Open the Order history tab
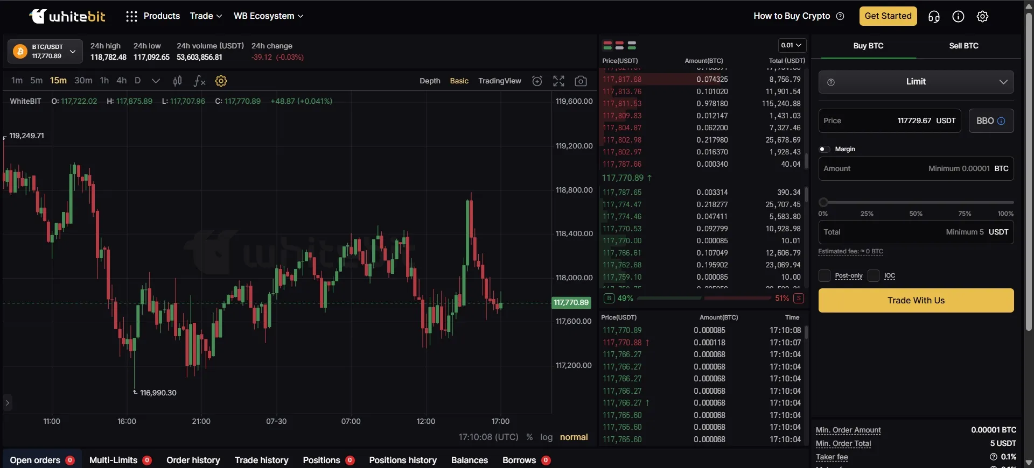This screenshot has height=468, width=1034. click(193, 460)
